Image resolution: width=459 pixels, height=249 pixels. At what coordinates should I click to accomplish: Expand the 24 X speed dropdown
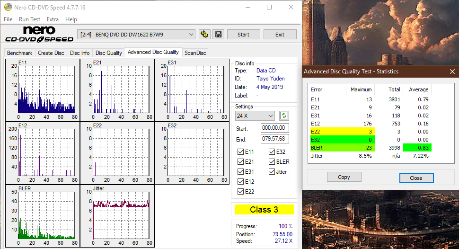pyautogui.click(x=255, y=116)
